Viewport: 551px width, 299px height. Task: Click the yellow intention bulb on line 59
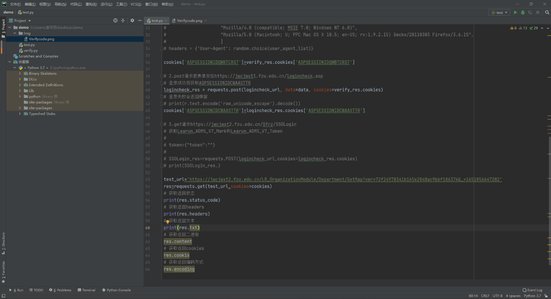(168, 221)
